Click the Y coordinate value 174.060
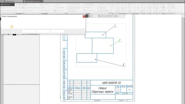Viewport: 185px width, 104px height. click(115, 16)
